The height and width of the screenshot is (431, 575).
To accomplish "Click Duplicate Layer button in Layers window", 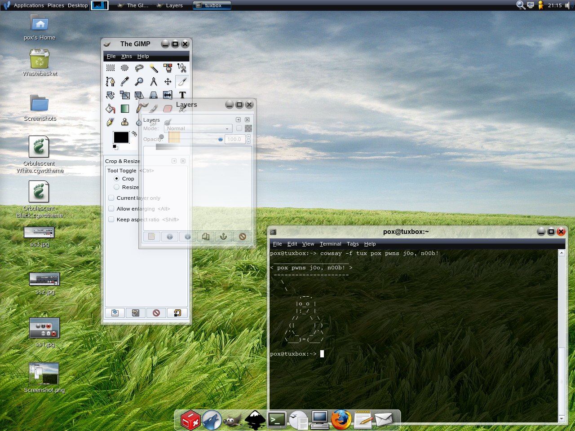I will pyautogui.click(x=206, y=237).
